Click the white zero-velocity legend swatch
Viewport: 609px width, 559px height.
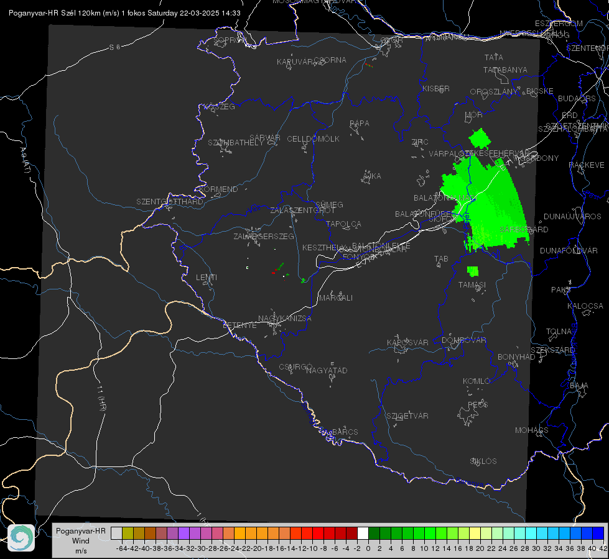pyautogui.click(x=363, y=534)
